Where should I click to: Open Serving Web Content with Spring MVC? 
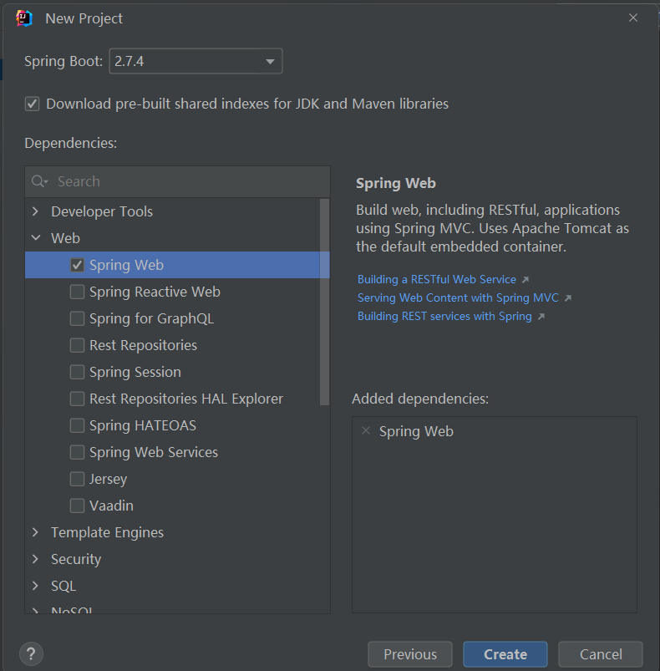point(458,297)
